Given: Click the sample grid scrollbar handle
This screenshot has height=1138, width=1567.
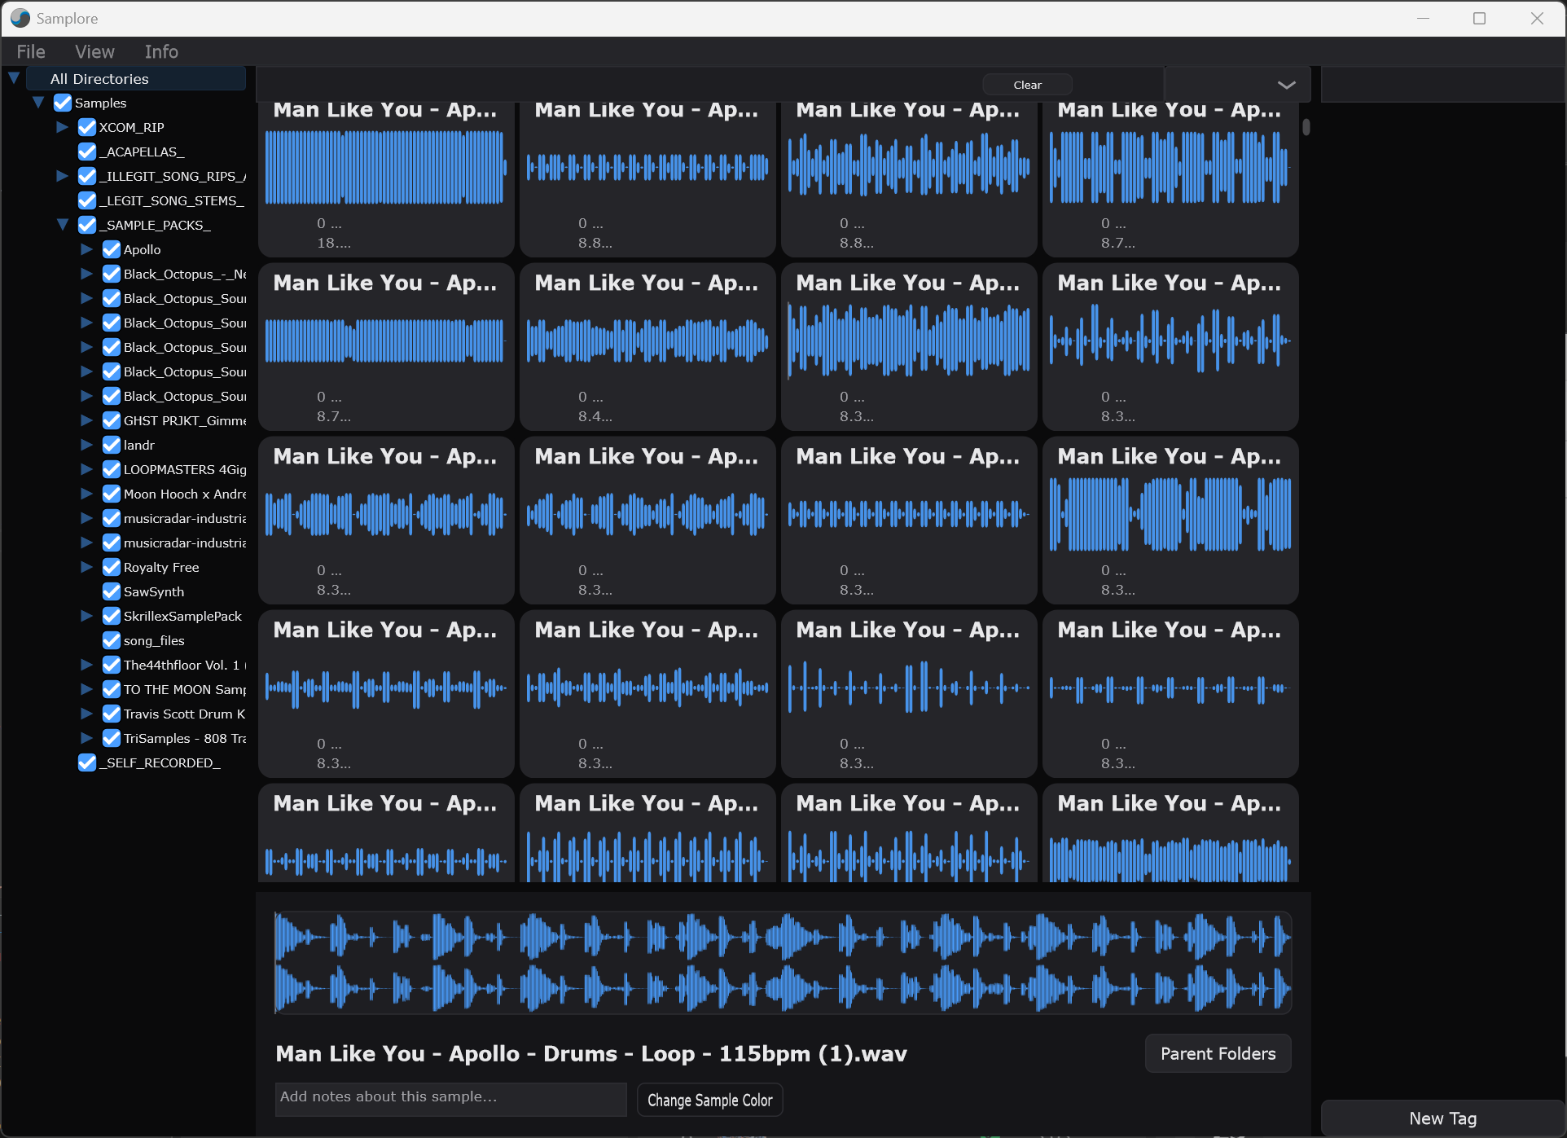Looking at the screenshot, I should click(1306, 127).
